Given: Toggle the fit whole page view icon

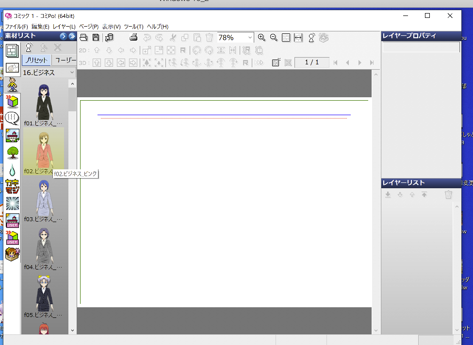Looking at the screenshot, I should pyautogui.click(x=286, y=37).
